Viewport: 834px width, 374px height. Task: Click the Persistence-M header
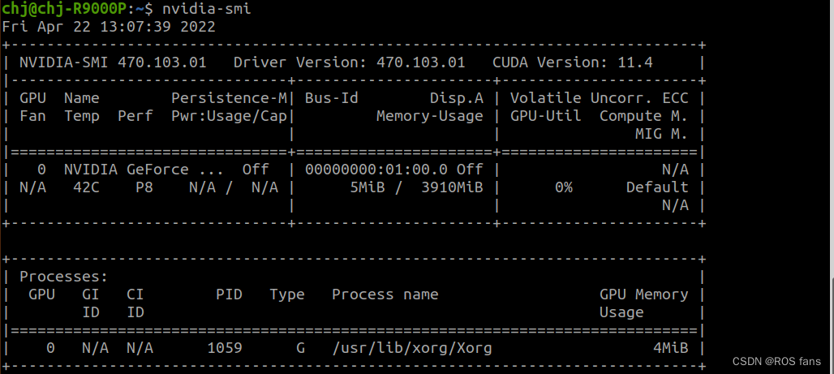pos(230,98)
